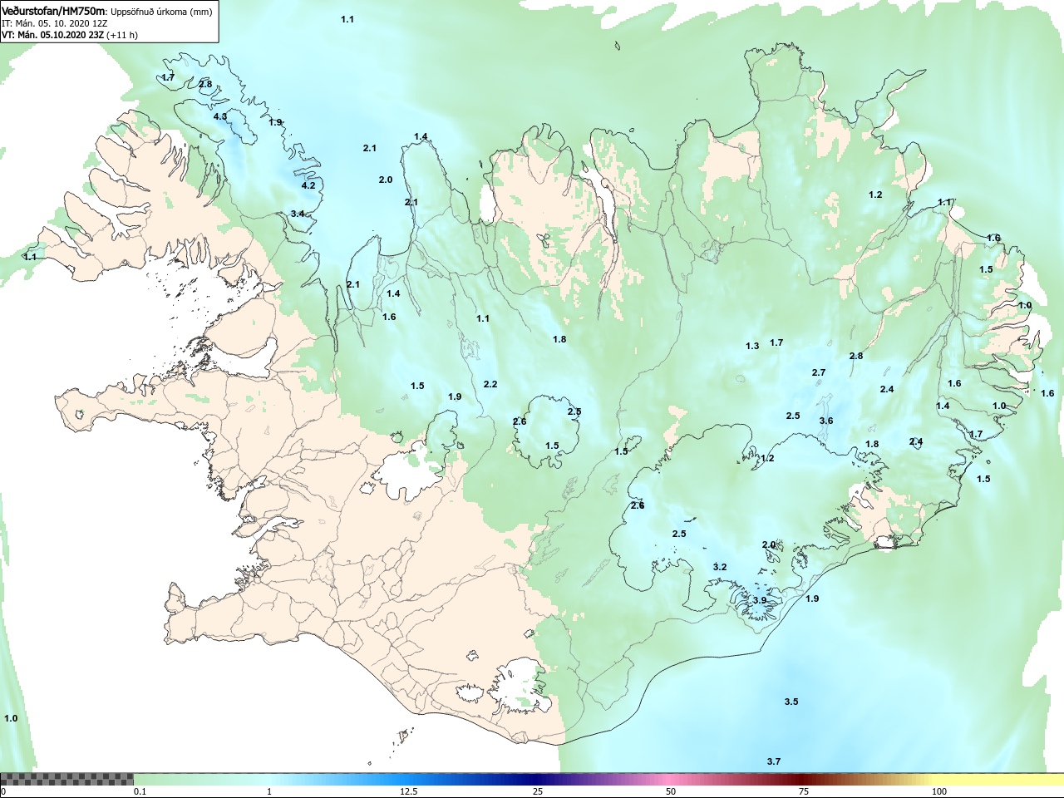This screenshot has height=798, width=1064.
Task: Click the '75' label on the color scale
Action: [x=804, y=791]
